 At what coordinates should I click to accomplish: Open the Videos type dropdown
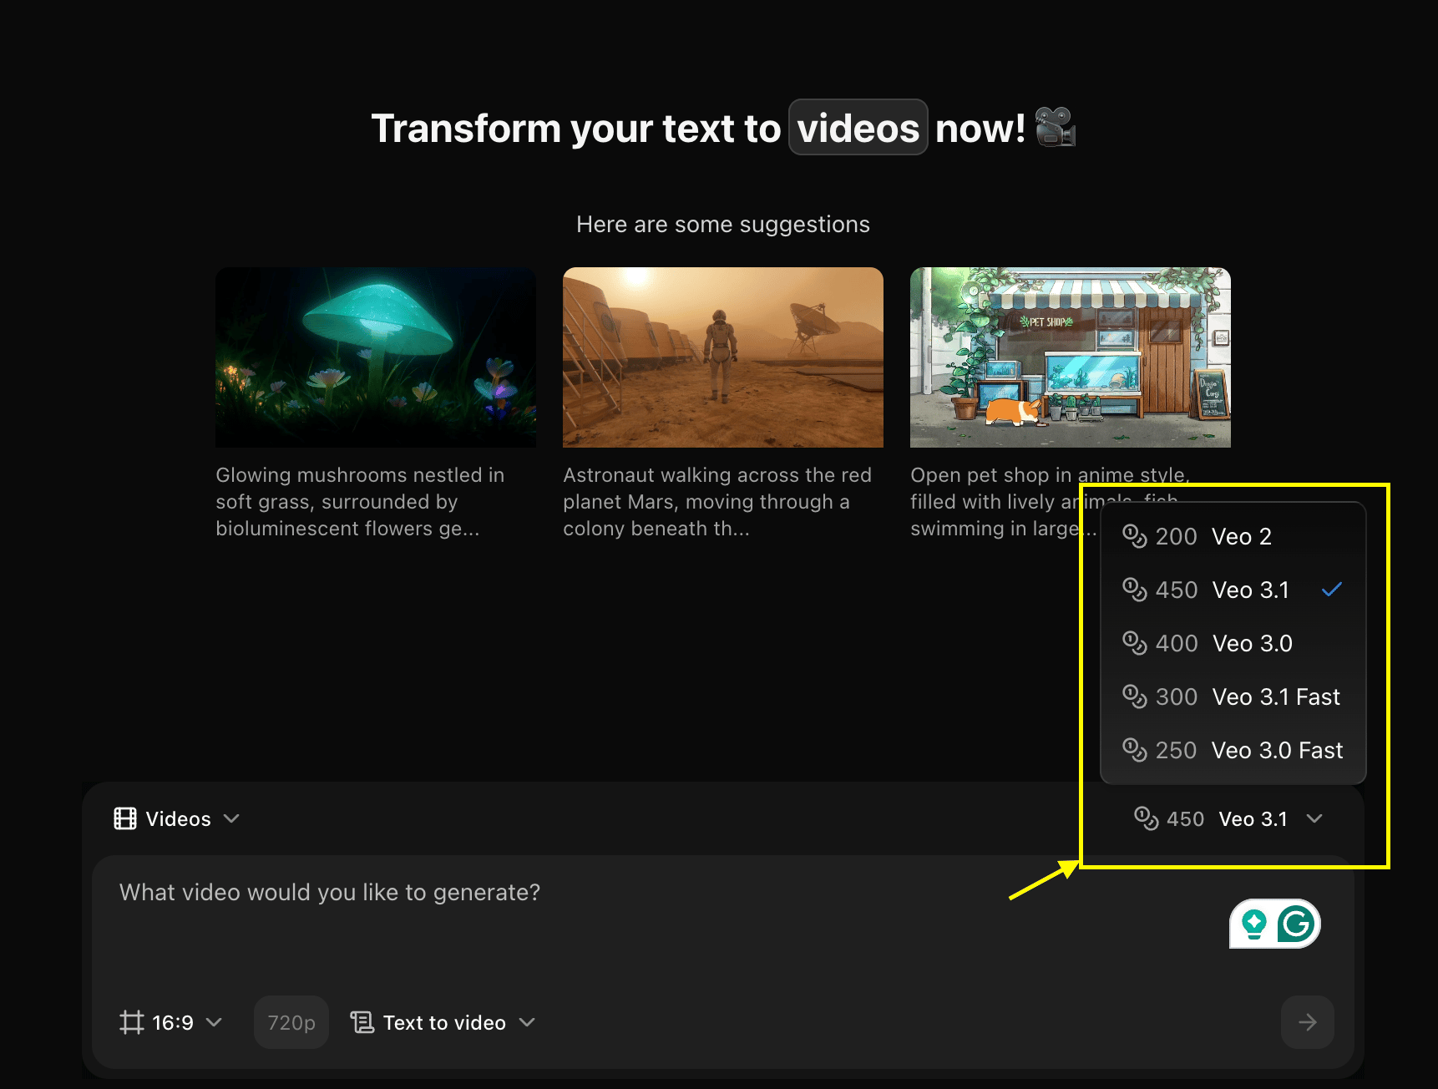point(177,818)
